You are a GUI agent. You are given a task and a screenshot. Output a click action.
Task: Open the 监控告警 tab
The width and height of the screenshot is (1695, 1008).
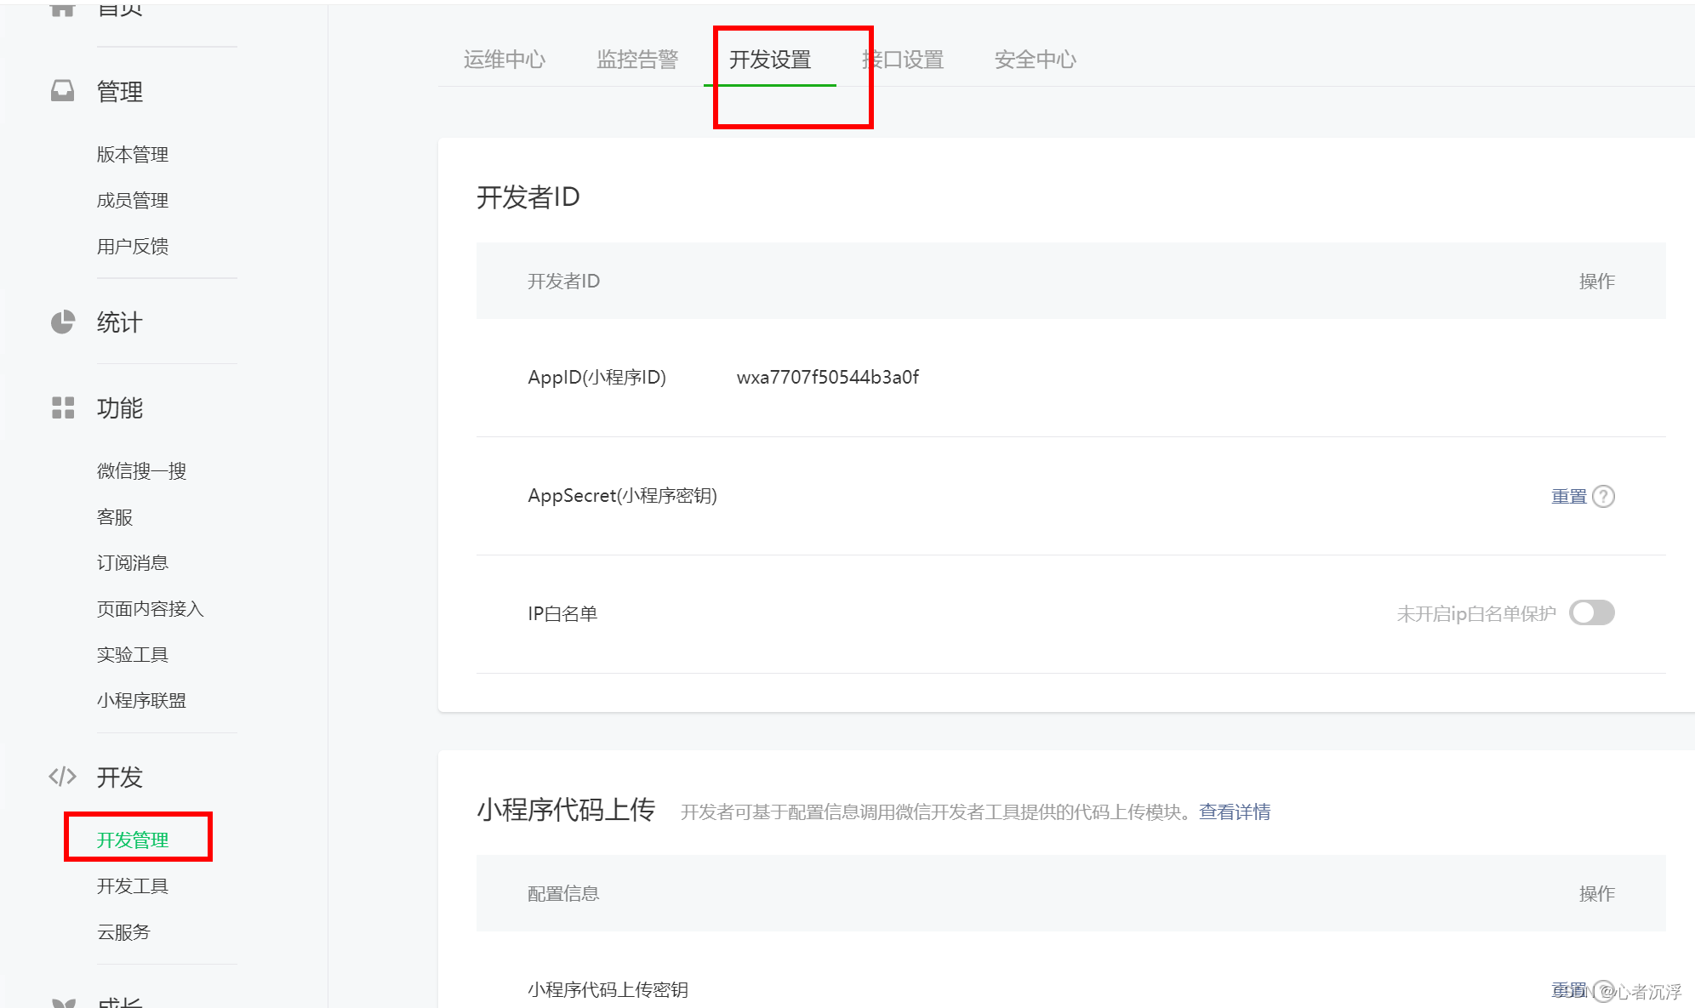point(636,60)
